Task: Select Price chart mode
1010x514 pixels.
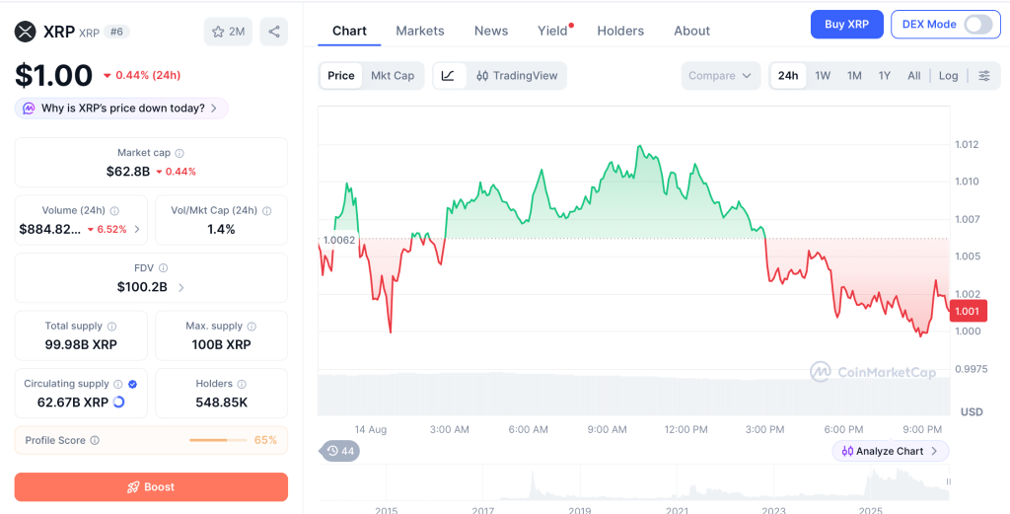Action: click(x=340, y=75)
